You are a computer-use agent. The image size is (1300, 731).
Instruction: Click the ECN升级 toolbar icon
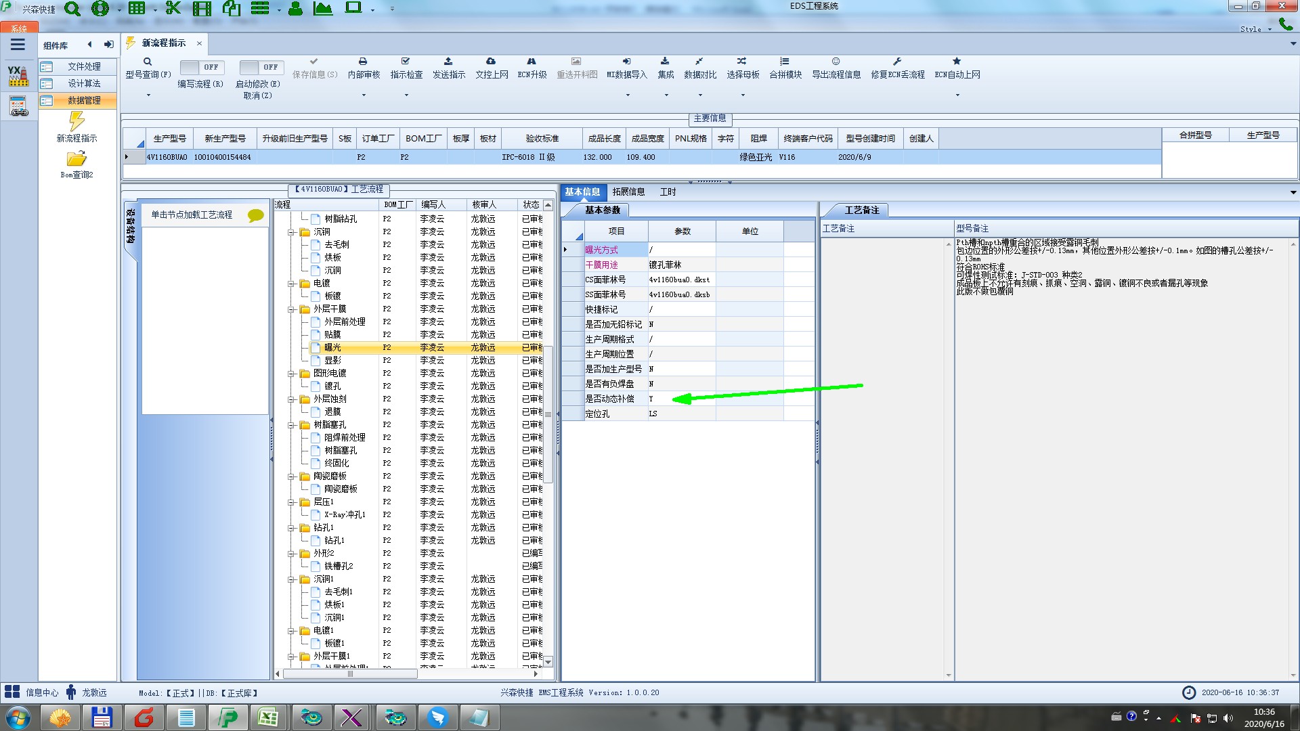tap(532, 62)
